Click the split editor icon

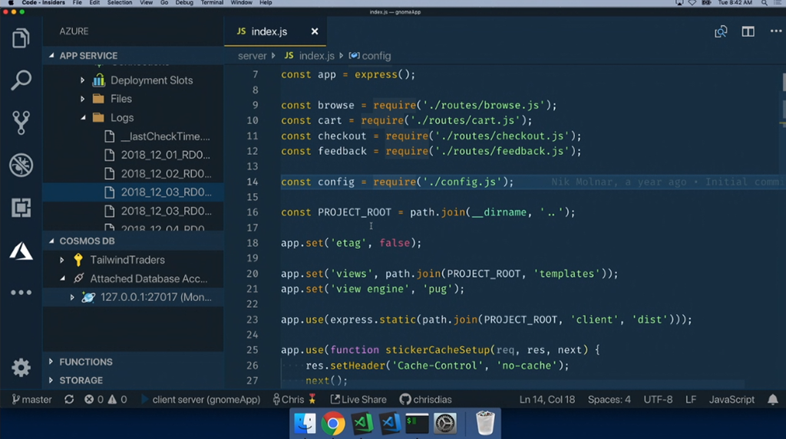coord(748,31)
